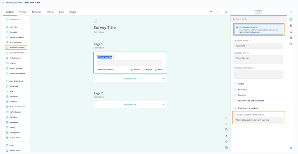Click the lock questions icon

(226, 148)
